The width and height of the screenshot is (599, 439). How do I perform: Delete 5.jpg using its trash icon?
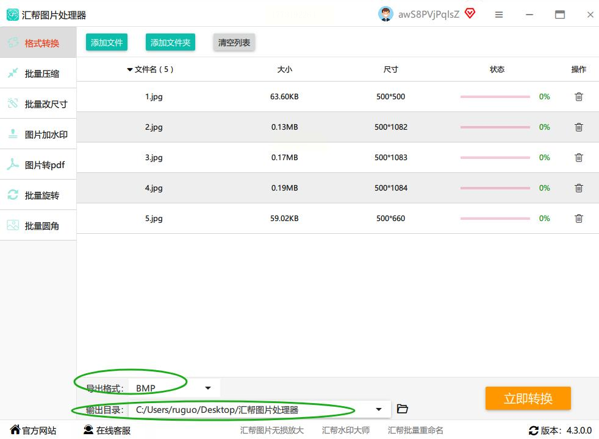[579, 219]
